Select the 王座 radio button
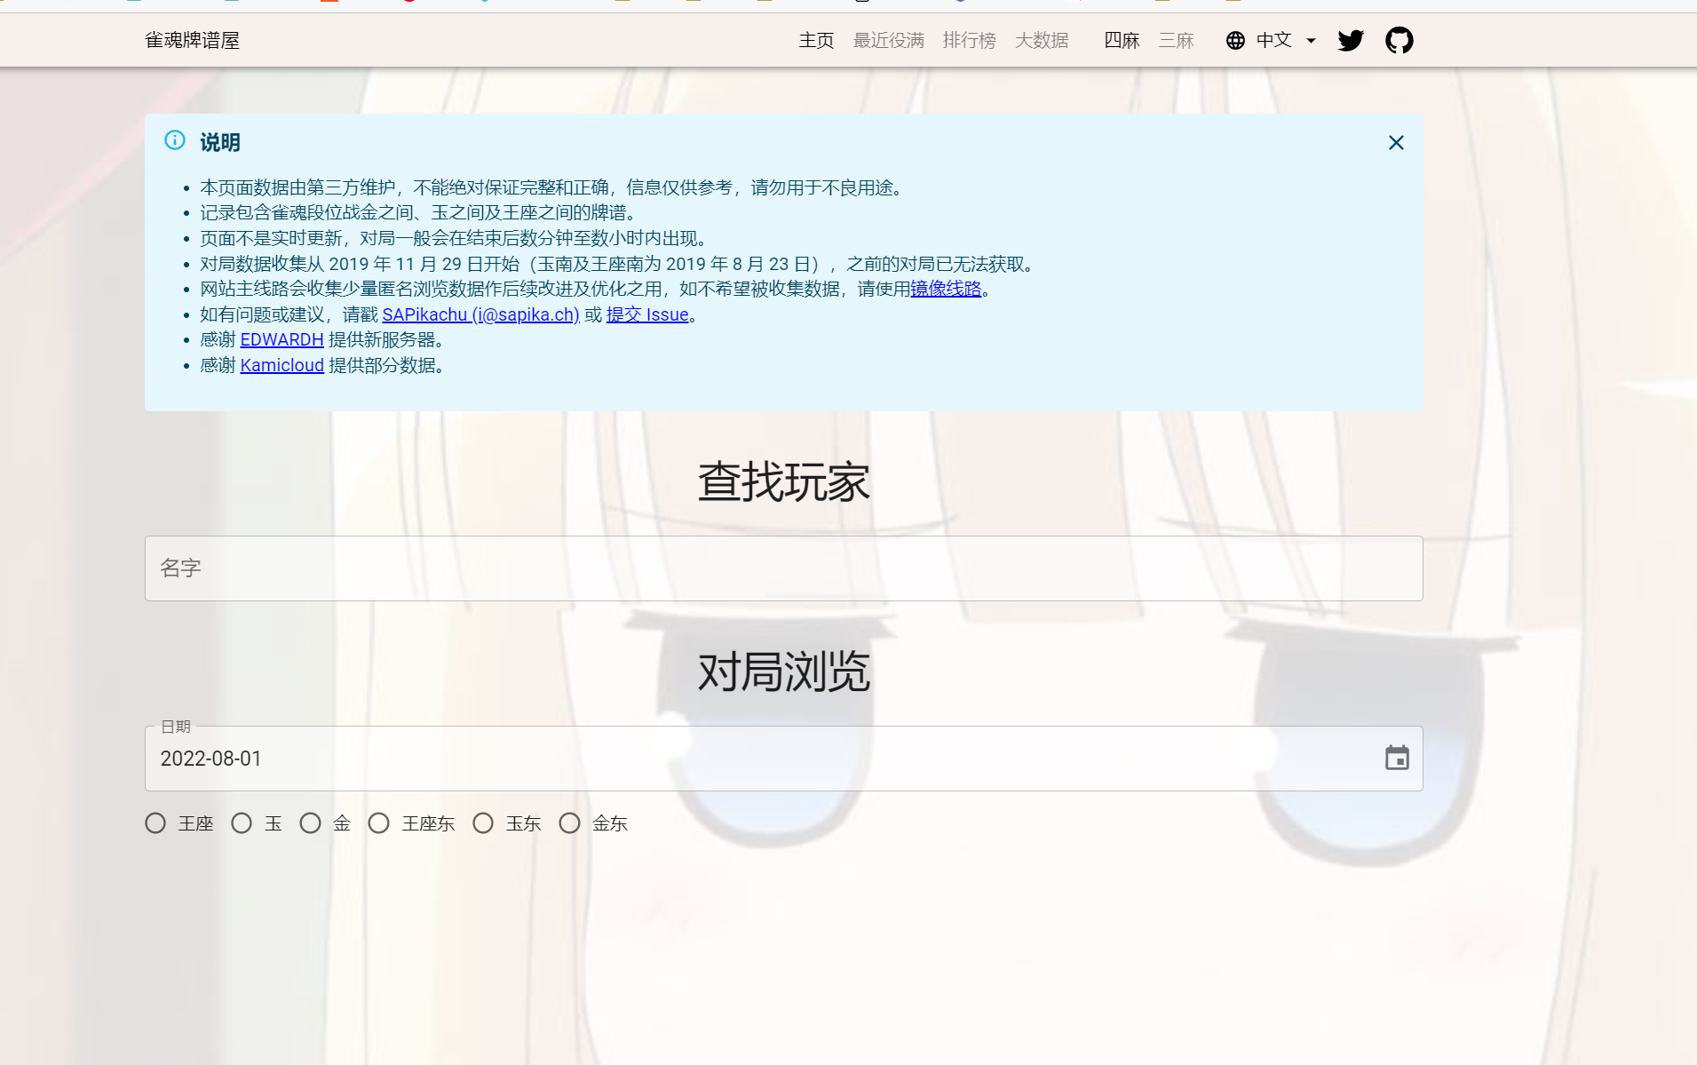This screenshot has width=1697, height=1065. [155, 823]
